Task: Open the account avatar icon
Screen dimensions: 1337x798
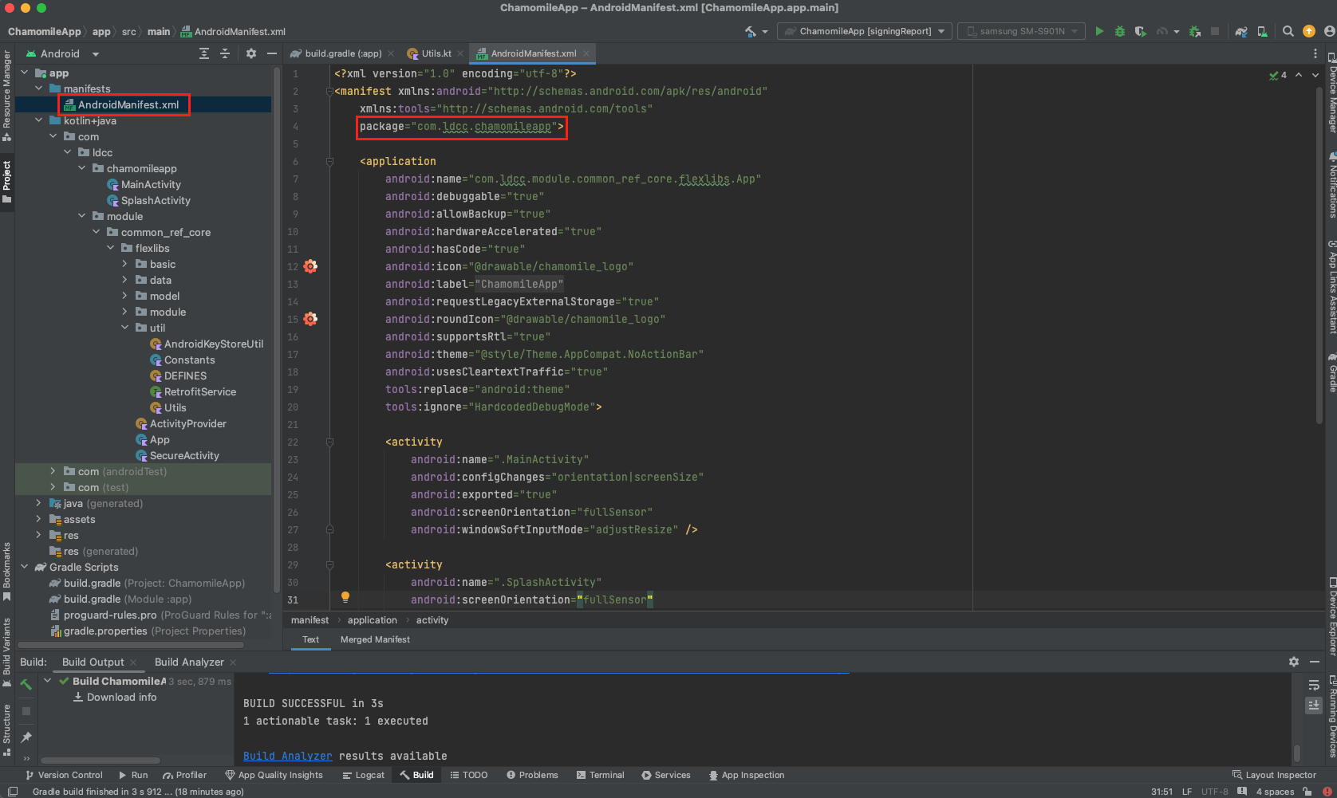Action: click(1329, 31)
